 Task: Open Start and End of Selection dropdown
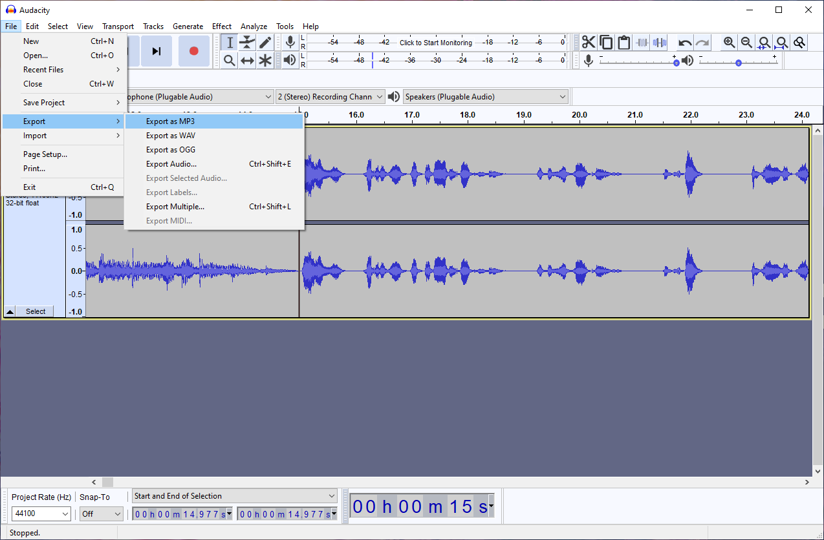[x=235, y=496]
